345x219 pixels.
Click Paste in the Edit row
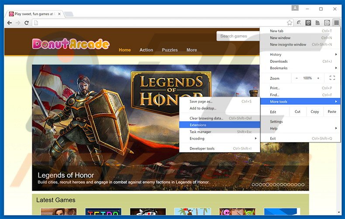332,112
